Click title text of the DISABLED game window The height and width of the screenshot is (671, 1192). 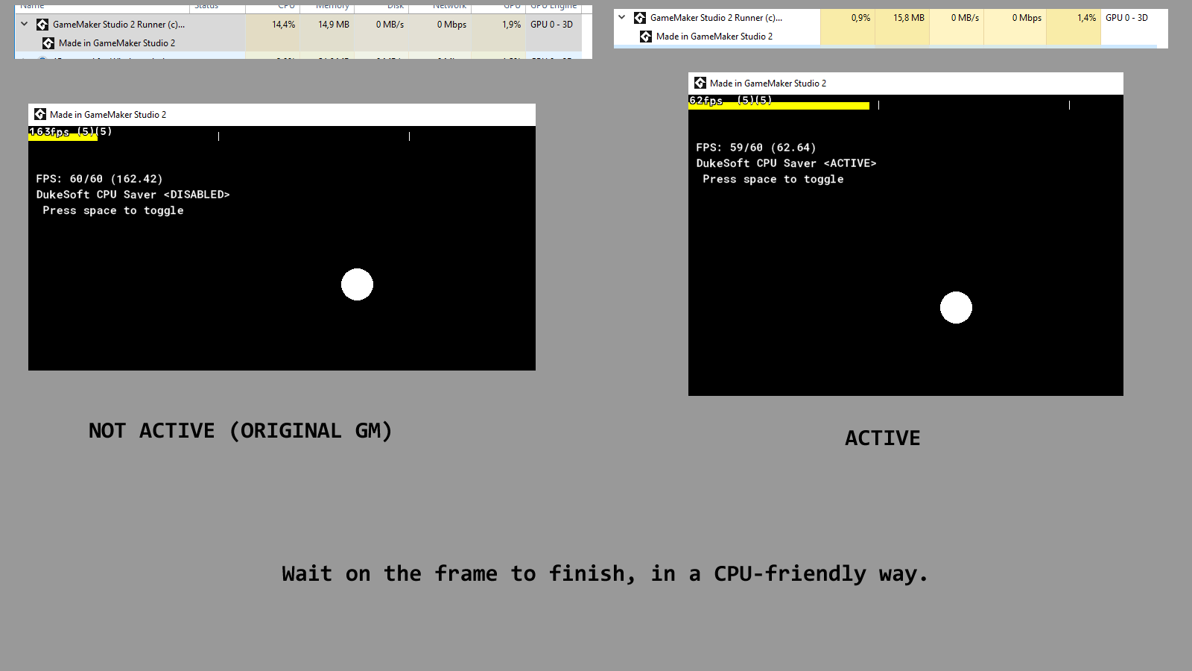coord(108,115)
